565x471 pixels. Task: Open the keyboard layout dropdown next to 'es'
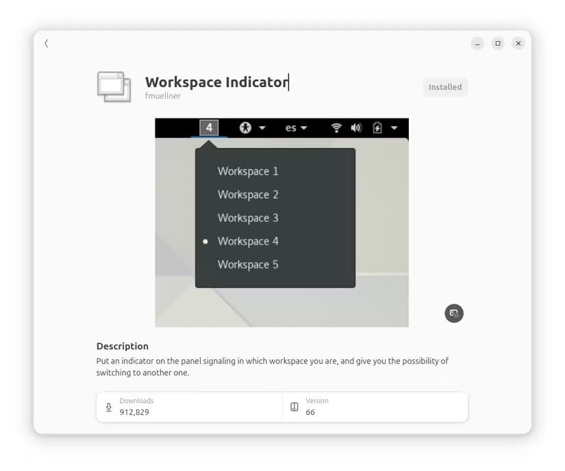(x=305, y=128)
